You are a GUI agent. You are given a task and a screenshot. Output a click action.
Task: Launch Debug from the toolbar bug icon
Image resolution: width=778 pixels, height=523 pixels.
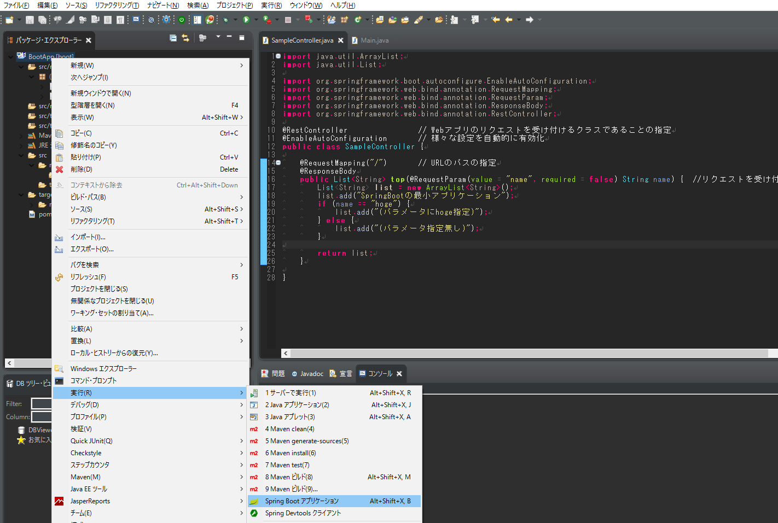227,20
